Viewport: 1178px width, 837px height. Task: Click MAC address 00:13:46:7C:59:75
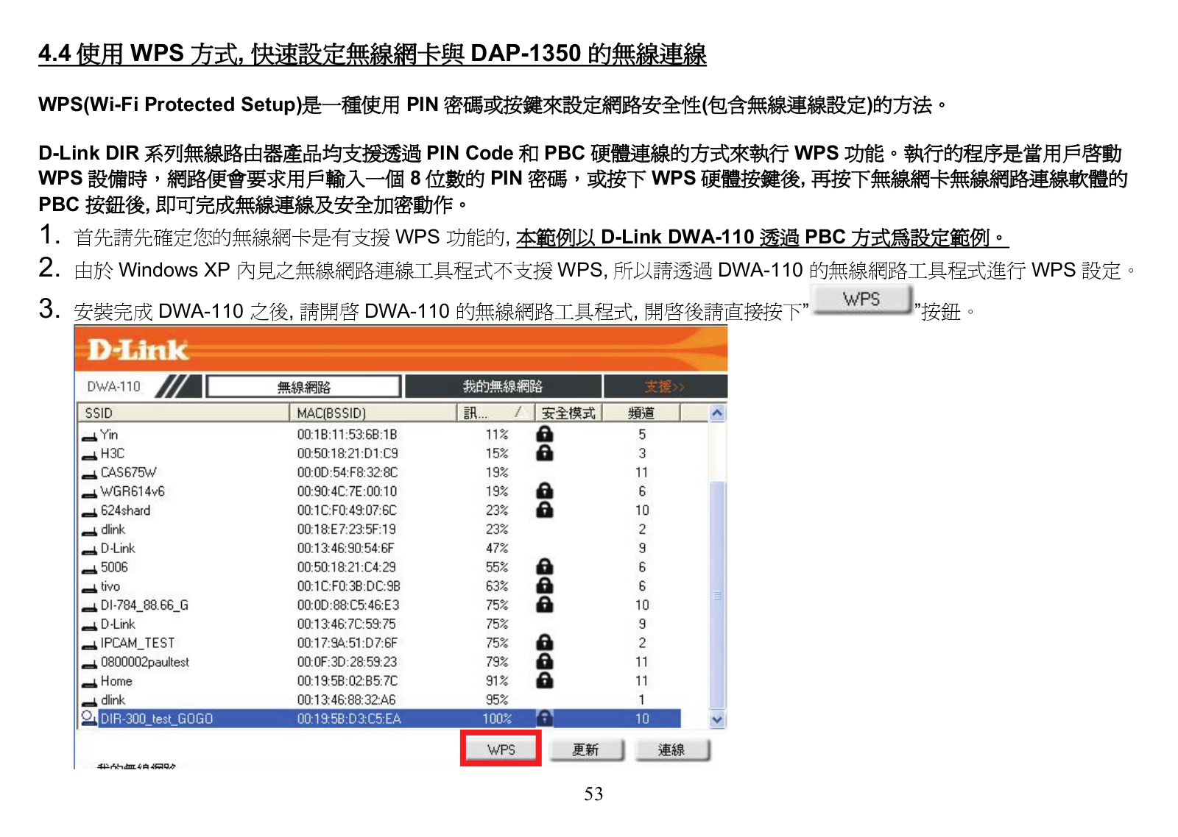click(347, 624)
